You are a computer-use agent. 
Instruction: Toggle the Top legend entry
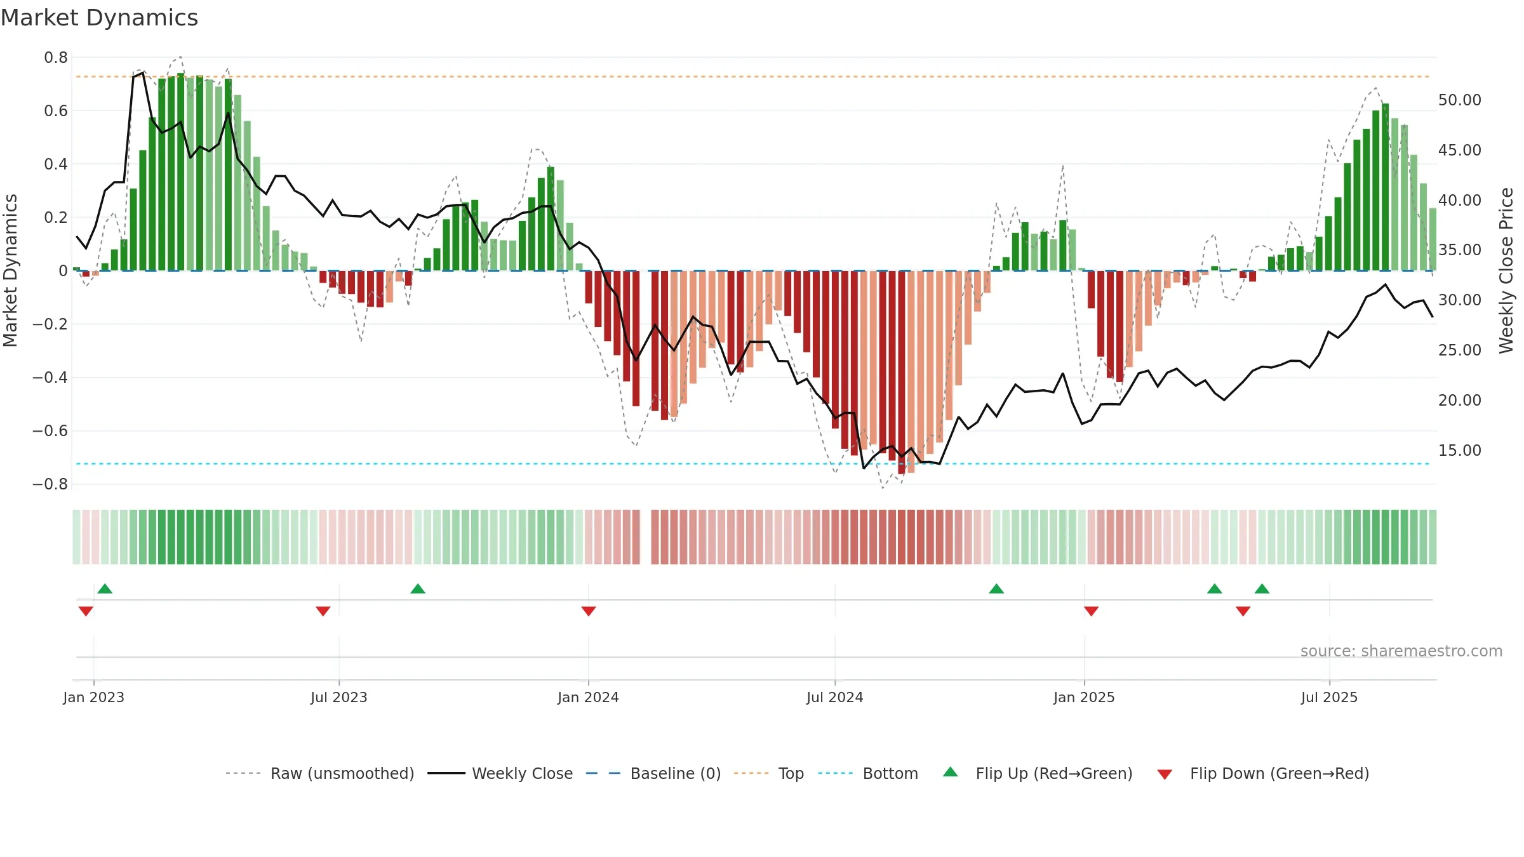pyautogui.click(x=769, y=773)
